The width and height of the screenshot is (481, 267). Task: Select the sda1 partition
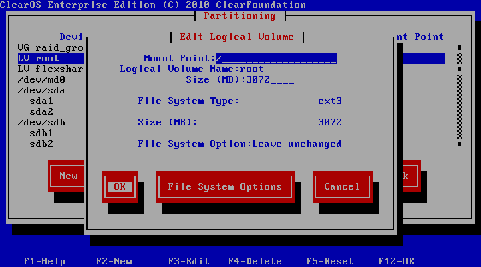[41, 101]
